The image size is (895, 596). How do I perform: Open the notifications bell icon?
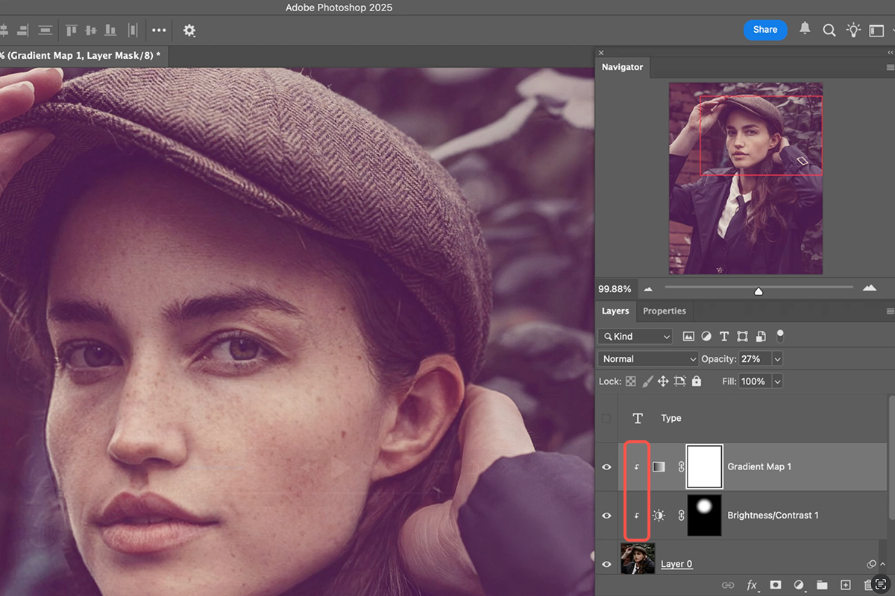click(x=805, y=29)
